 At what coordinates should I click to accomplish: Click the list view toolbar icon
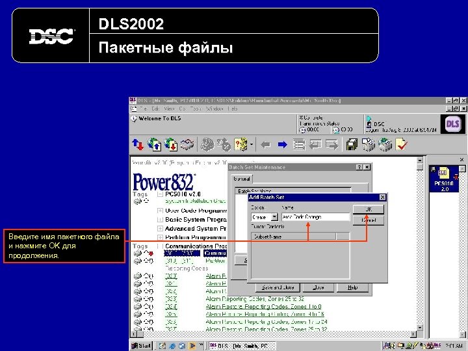pyautogui.click(x=299, y=145)
